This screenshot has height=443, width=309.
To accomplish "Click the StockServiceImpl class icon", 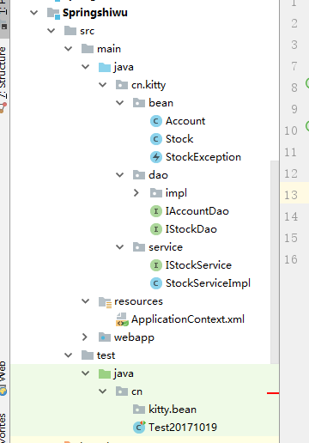I will click(x=156, y=283).
